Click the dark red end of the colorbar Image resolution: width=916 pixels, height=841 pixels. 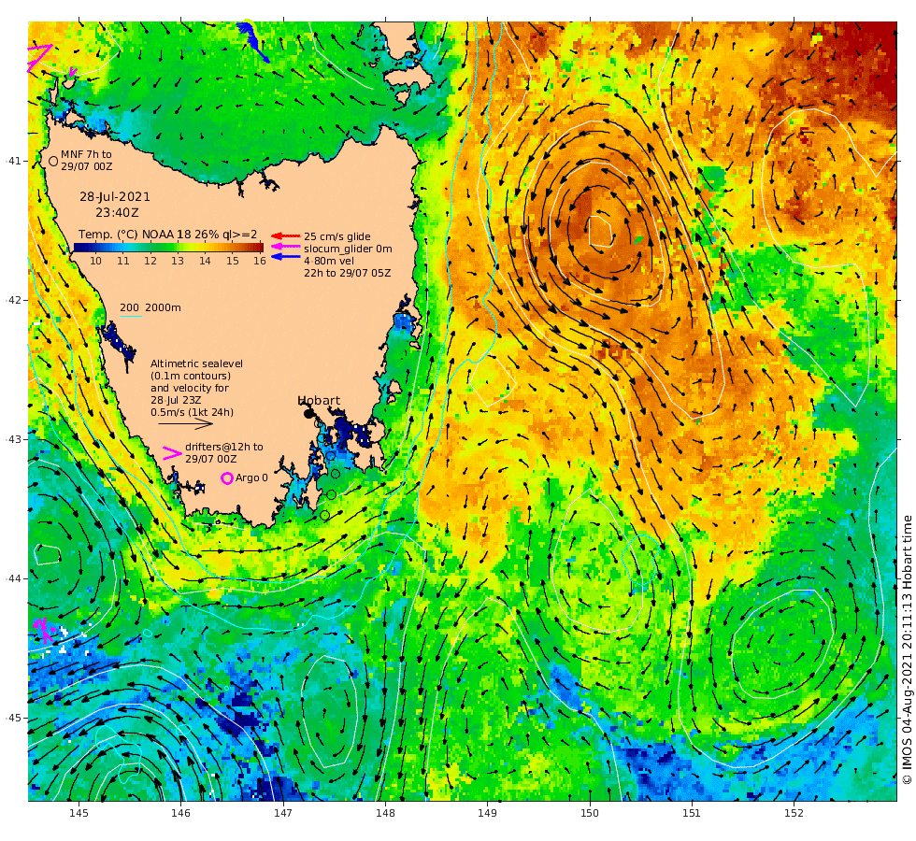click(x=258, y=247)
